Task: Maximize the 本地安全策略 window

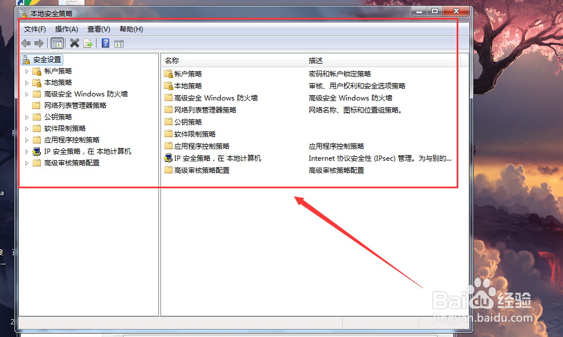Action: [x=434, y=11]
